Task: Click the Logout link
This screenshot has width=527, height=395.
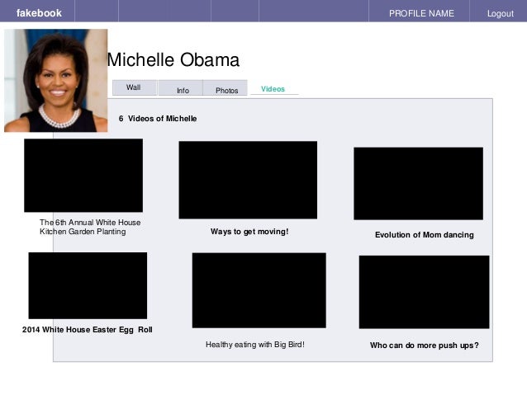Action: point(501,13)
